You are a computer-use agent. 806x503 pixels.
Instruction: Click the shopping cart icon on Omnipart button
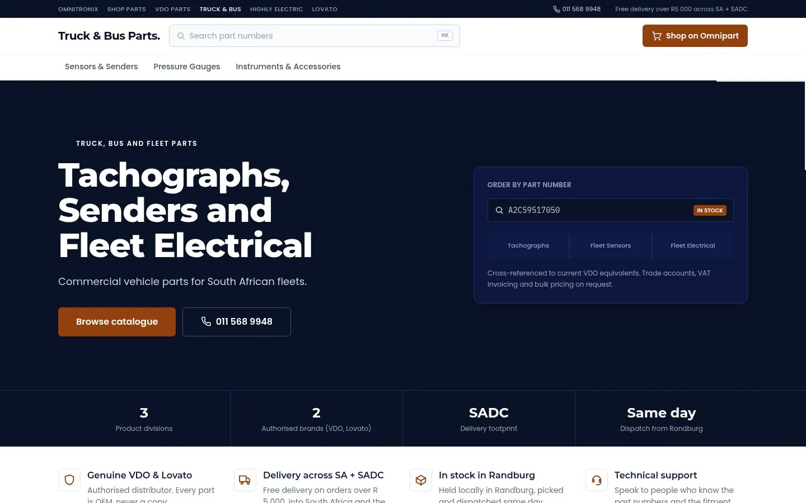click(x=657, y=36)
